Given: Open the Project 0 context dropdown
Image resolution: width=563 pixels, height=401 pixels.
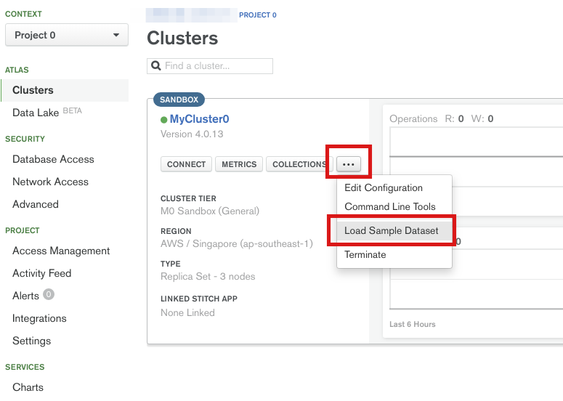Looking at the screenshot, I should [66, 35].
